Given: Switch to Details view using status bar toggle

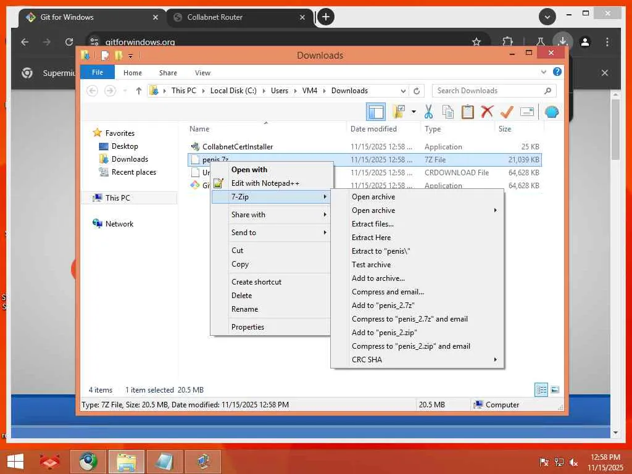Looking at the screenshot, I should tap(541, 389).
